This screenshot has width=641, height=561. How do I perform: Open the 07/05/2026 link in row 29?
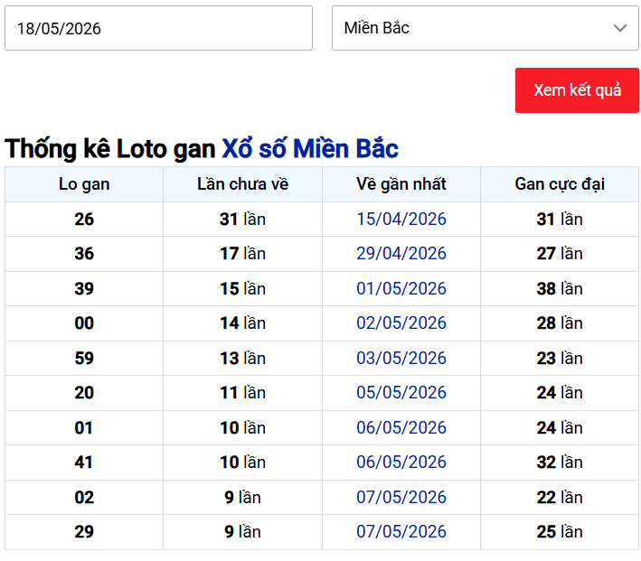[401, 531]
